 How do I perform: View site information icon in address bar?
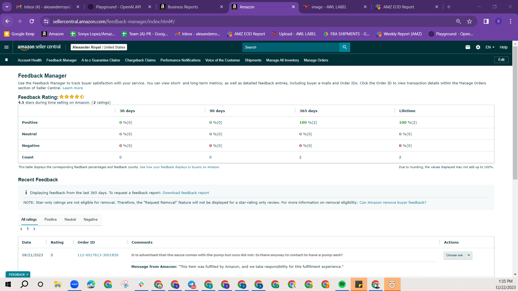[46, 21]
